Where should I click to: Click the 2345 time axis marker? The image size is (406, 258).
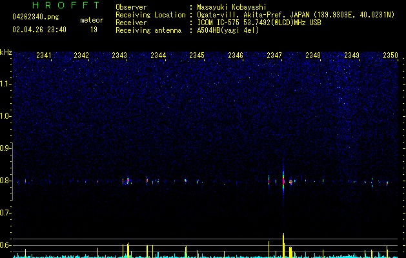pyautogui.click(x=197, y=55)
